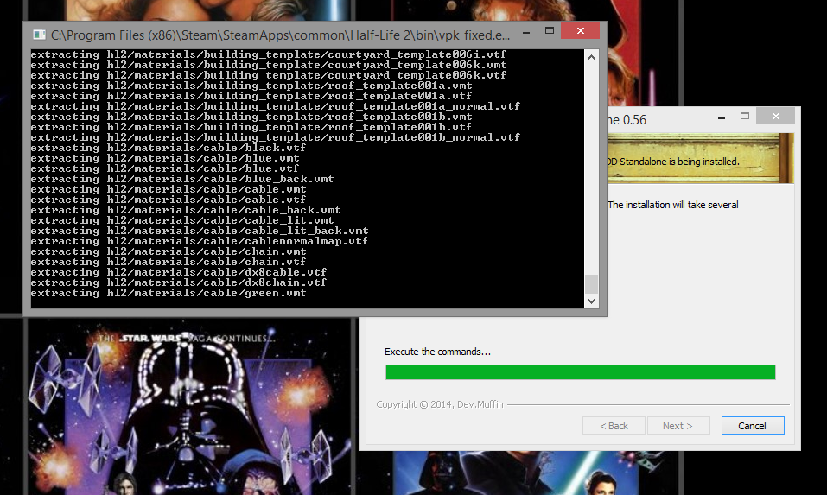
Task: Click the disabled Back button
Action: (614, 425)
